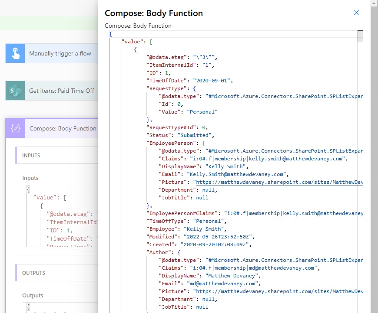378x313 pixels.
Task: Open the Manually trigger a flow step
Action: 60,53
